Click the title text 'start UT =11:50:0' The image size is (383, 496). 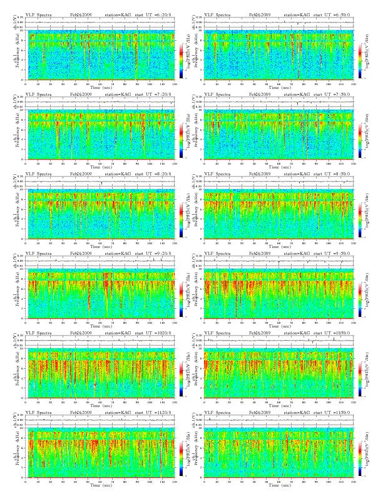pos(332,413)
